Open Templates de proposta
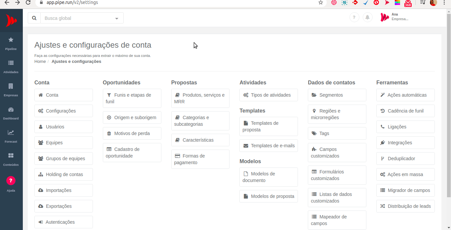This screenshot has width=451, height=230. click(x=268, y=126)
